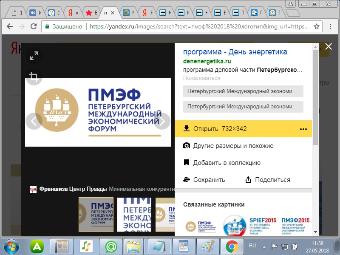Close the active Yandex images tab
Image resolution: width=340 pixels, height=255 pixels.
pyautogui.click(x=113, y=13)
